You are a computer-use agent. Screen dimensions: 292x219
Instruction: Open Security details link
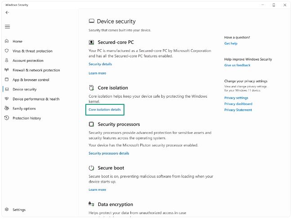(100, 64)
